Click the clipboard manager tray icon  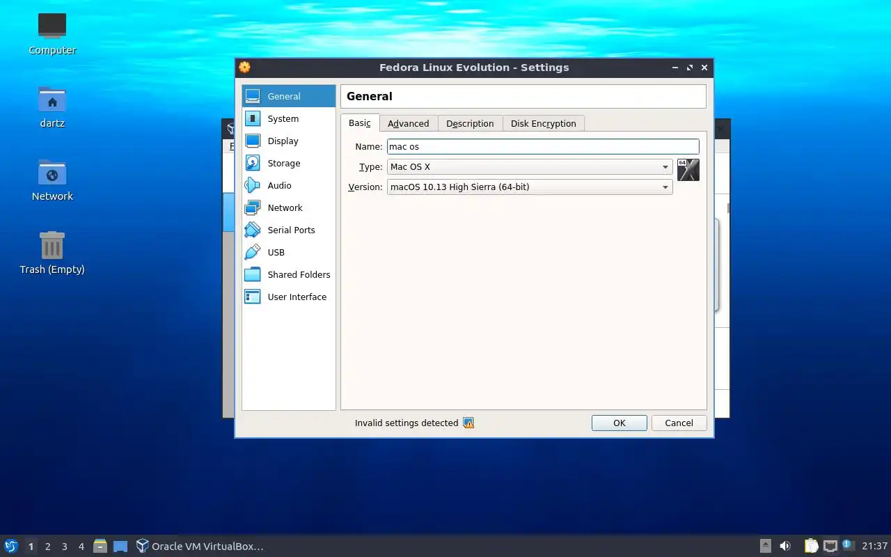click(x=811, y=546)
